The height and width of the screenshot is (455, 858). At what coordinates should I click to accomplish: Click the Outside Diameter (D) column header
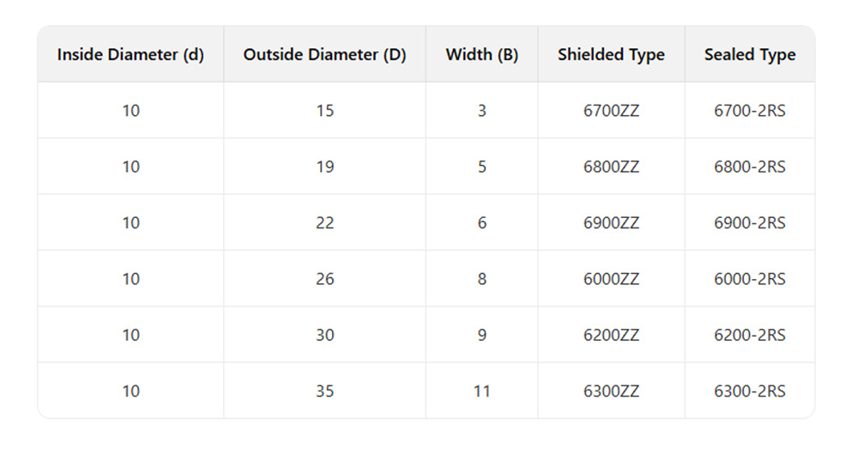pos(324,55)
